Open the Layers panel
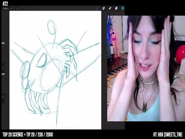This screenshot has width=185, height=139. tap(116, 8)
